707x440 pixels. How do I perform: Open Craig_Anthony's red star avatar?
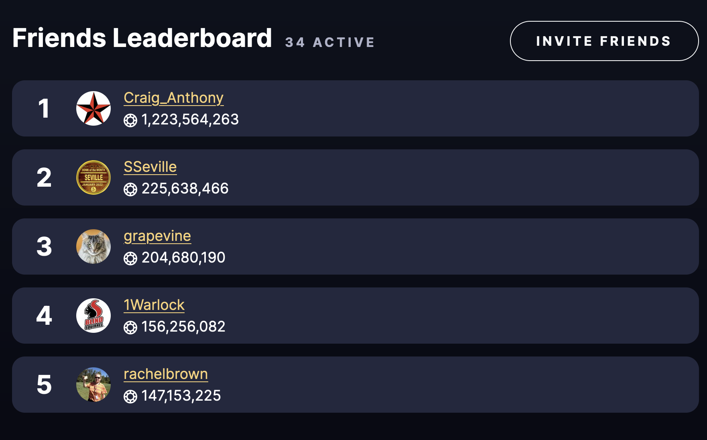pyautogui.click(x=93, y=108)
